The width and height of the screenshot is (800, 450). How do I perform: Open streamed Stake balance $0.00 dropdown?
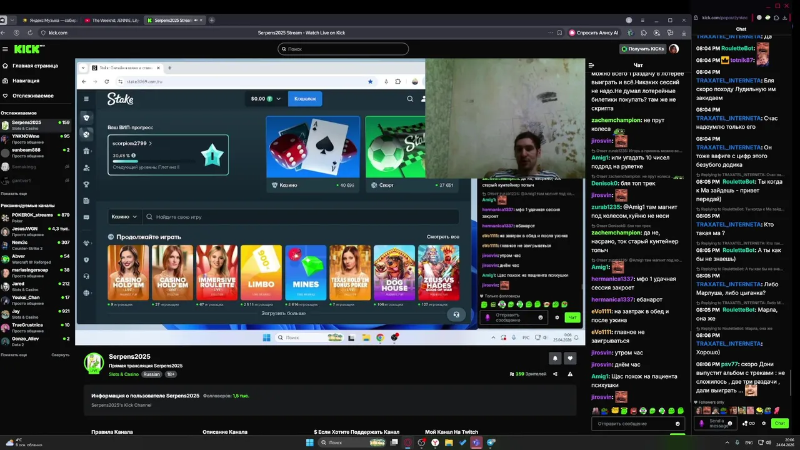266,99
